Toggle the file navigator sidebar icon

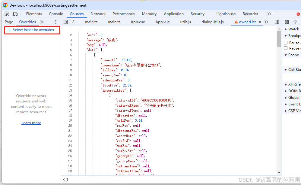pos(66,22)
